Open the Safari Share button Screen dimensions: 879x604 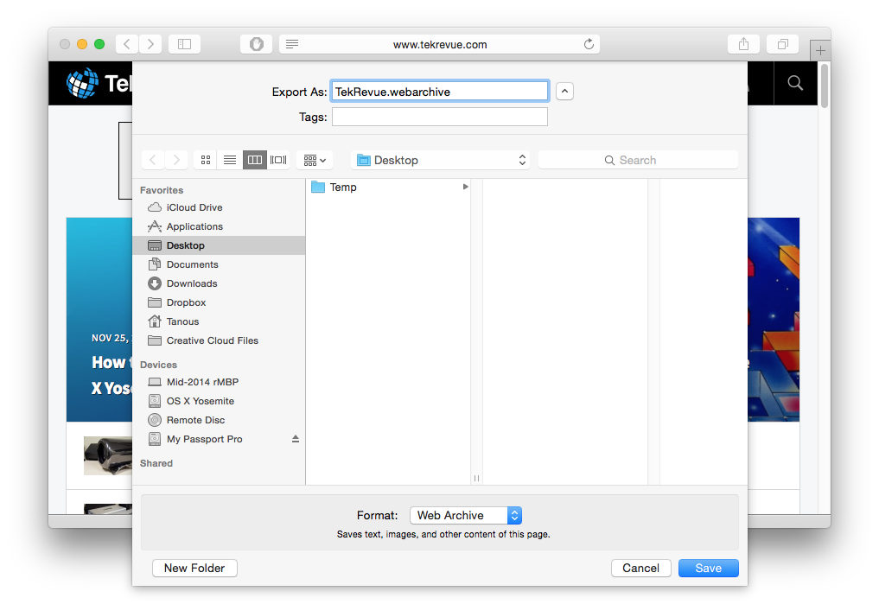743,44
